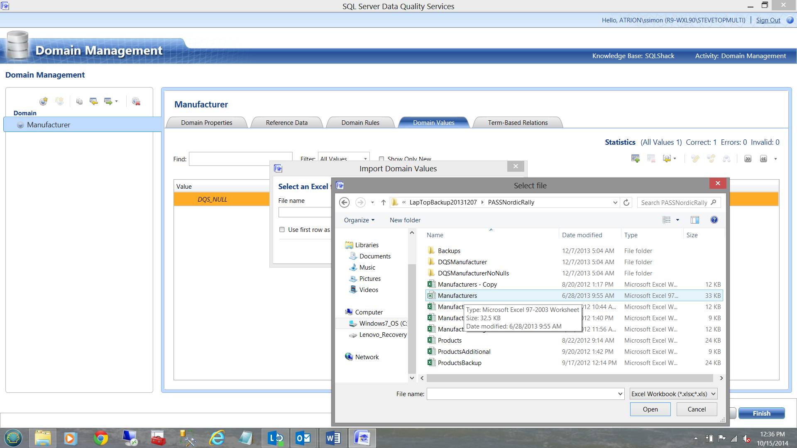Click the Add new domain value icon

(635, 158)
